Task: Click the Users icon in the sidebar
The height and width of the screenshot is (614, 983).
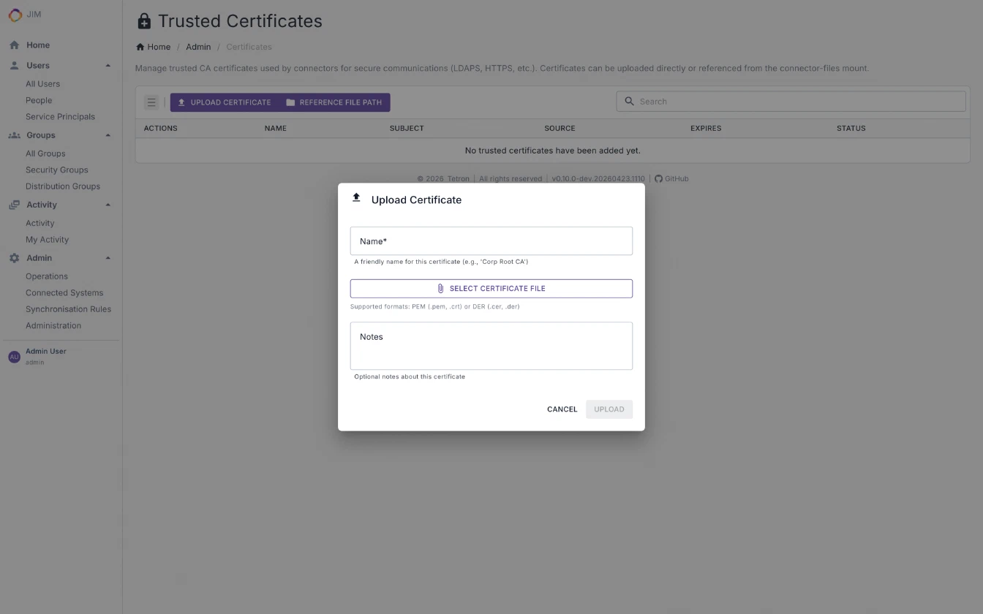Action: coord(14,65)
